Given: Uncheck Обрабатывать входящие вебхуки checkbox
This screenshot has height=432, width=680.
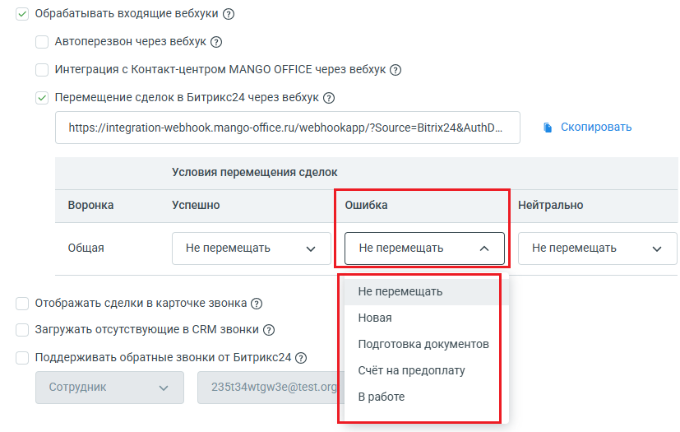Looking at the screenshot, I should tap(22, 14).
